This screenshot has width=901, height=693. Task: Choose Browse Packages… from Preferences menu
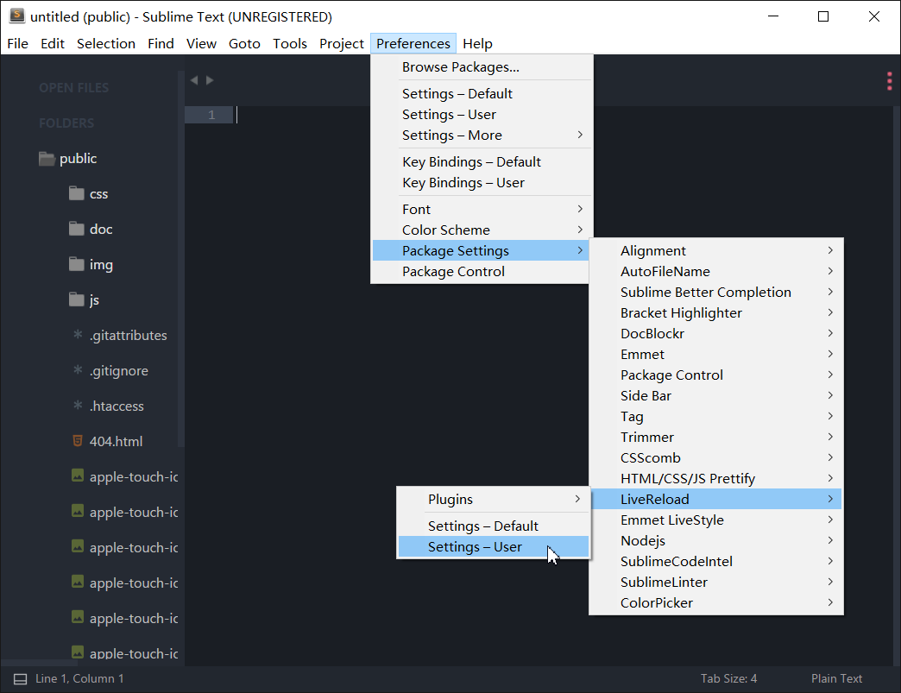click(x=482, y=67)
